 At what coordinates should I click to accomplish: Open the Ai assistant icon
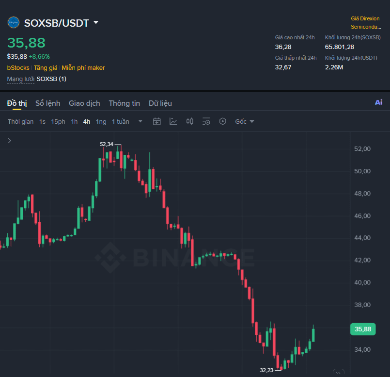tap(378, 102)
